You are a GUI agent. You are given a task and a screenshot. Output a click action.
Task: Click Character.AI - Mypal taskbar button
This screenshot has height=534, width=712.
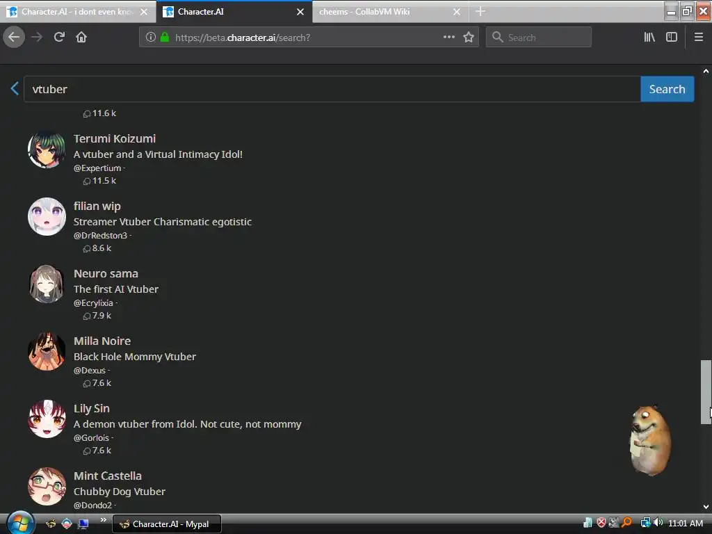click(167, 524)
